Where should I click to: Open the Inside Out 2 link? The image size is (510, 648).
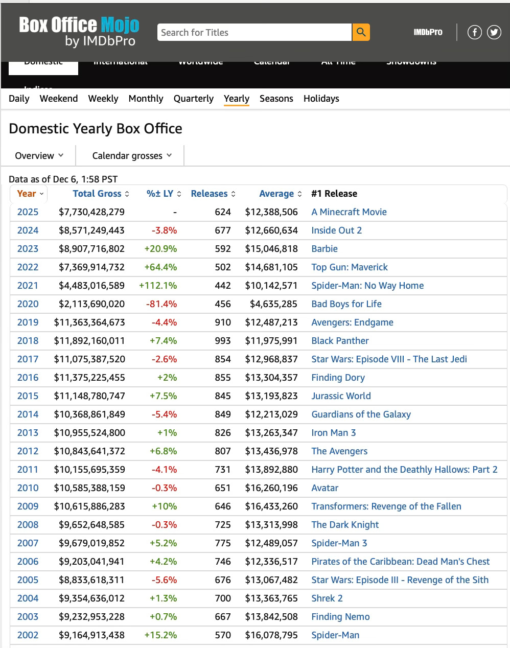pos(337,230)
